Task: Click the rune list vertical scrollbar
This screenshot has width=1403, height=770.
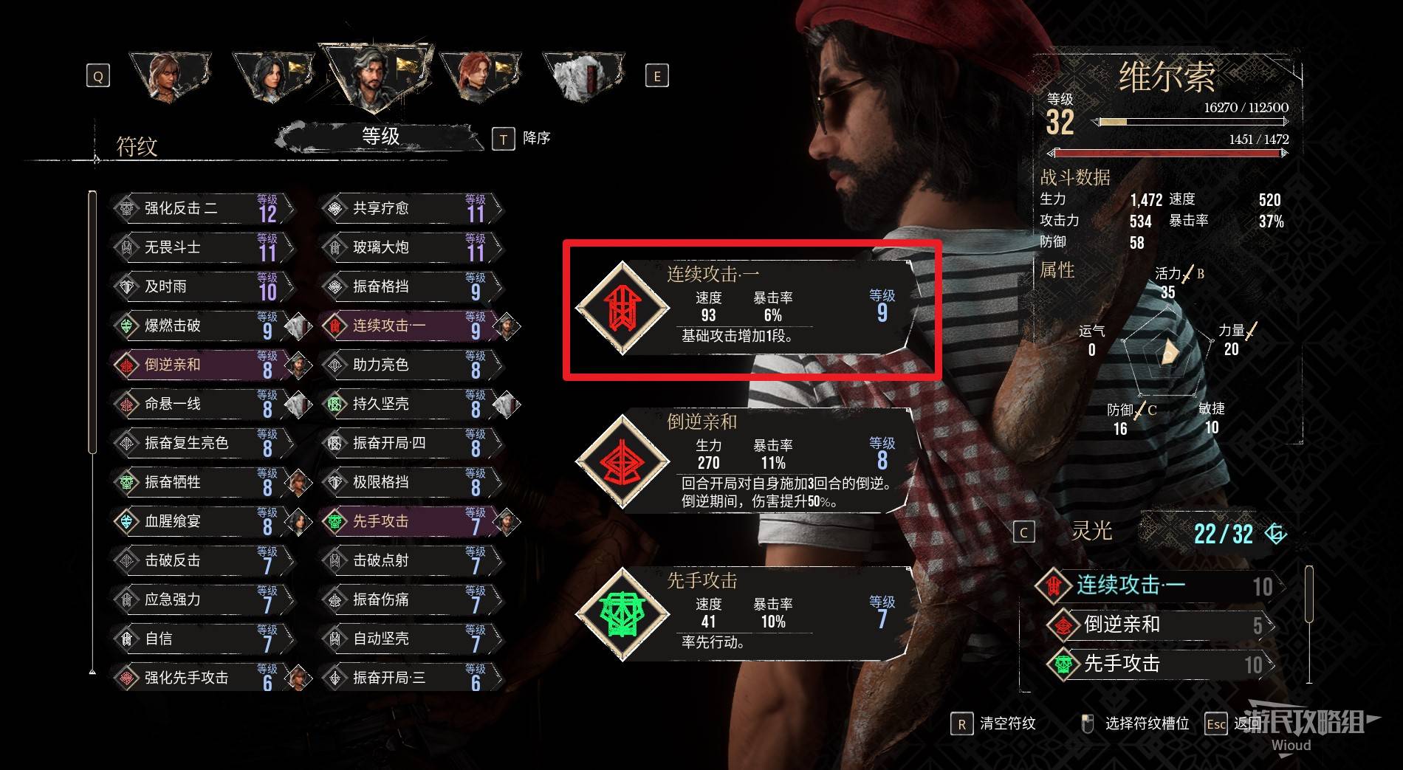Action: pos(92,322)
